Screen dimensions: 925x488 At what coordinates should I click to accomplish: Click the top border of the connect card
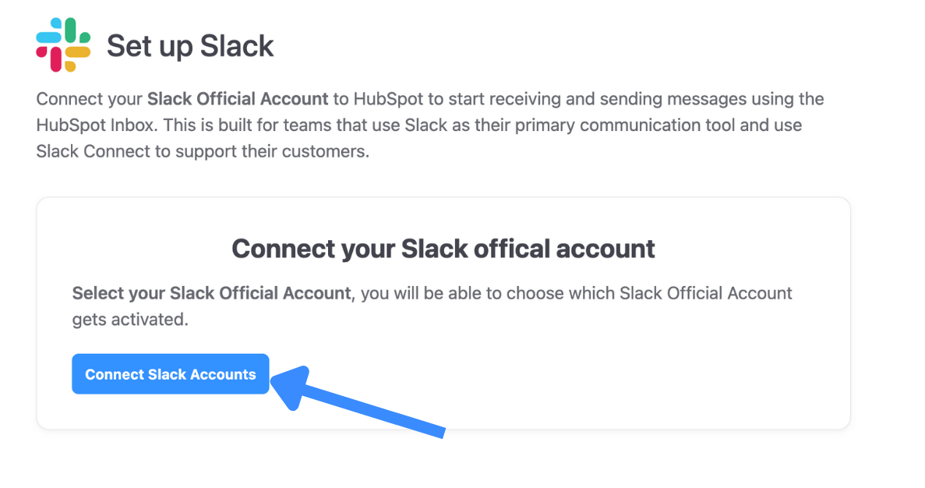[443, 198]
